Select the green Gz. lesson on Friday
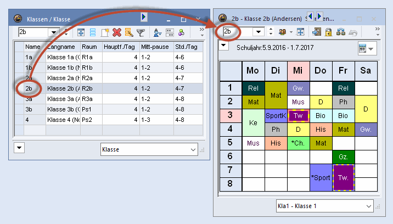This screenshot has width=393, height=224. (344, 157)
